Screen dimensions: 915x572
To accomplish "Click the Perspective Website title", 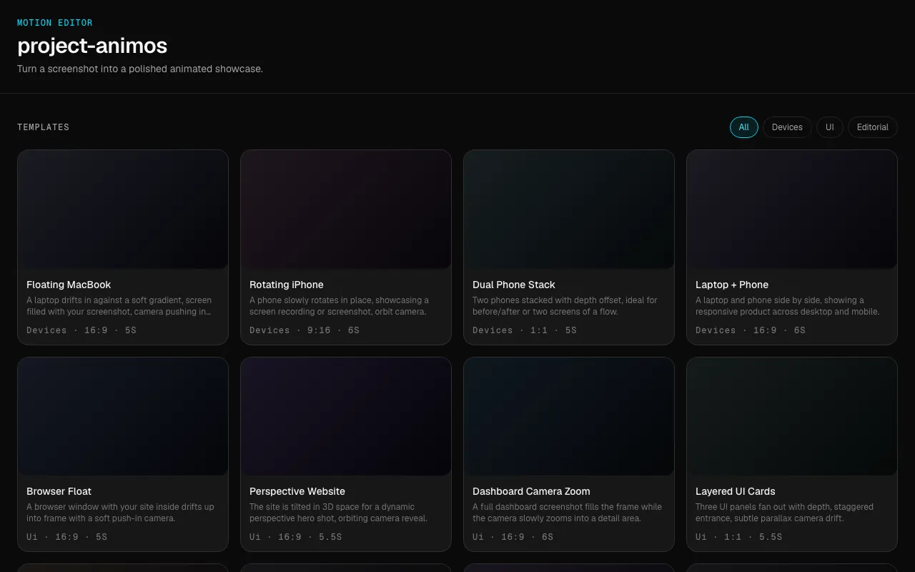I will pos(297,491).
